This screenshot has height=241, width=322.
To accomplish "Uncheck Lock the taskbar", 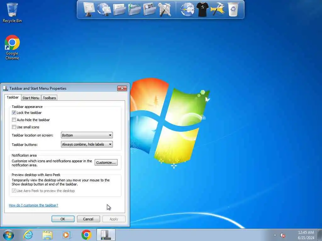I will [x=14, y=113].
